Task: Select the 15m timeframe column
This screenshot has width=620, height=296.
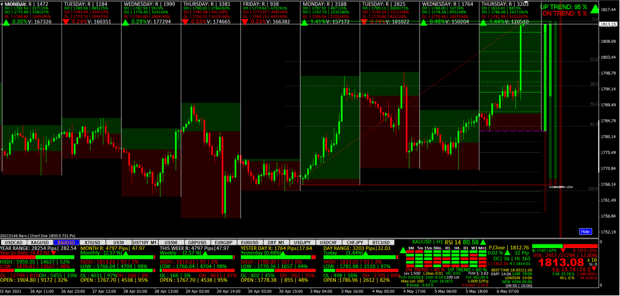Action: pyautogui.click(x=428, y=248)
